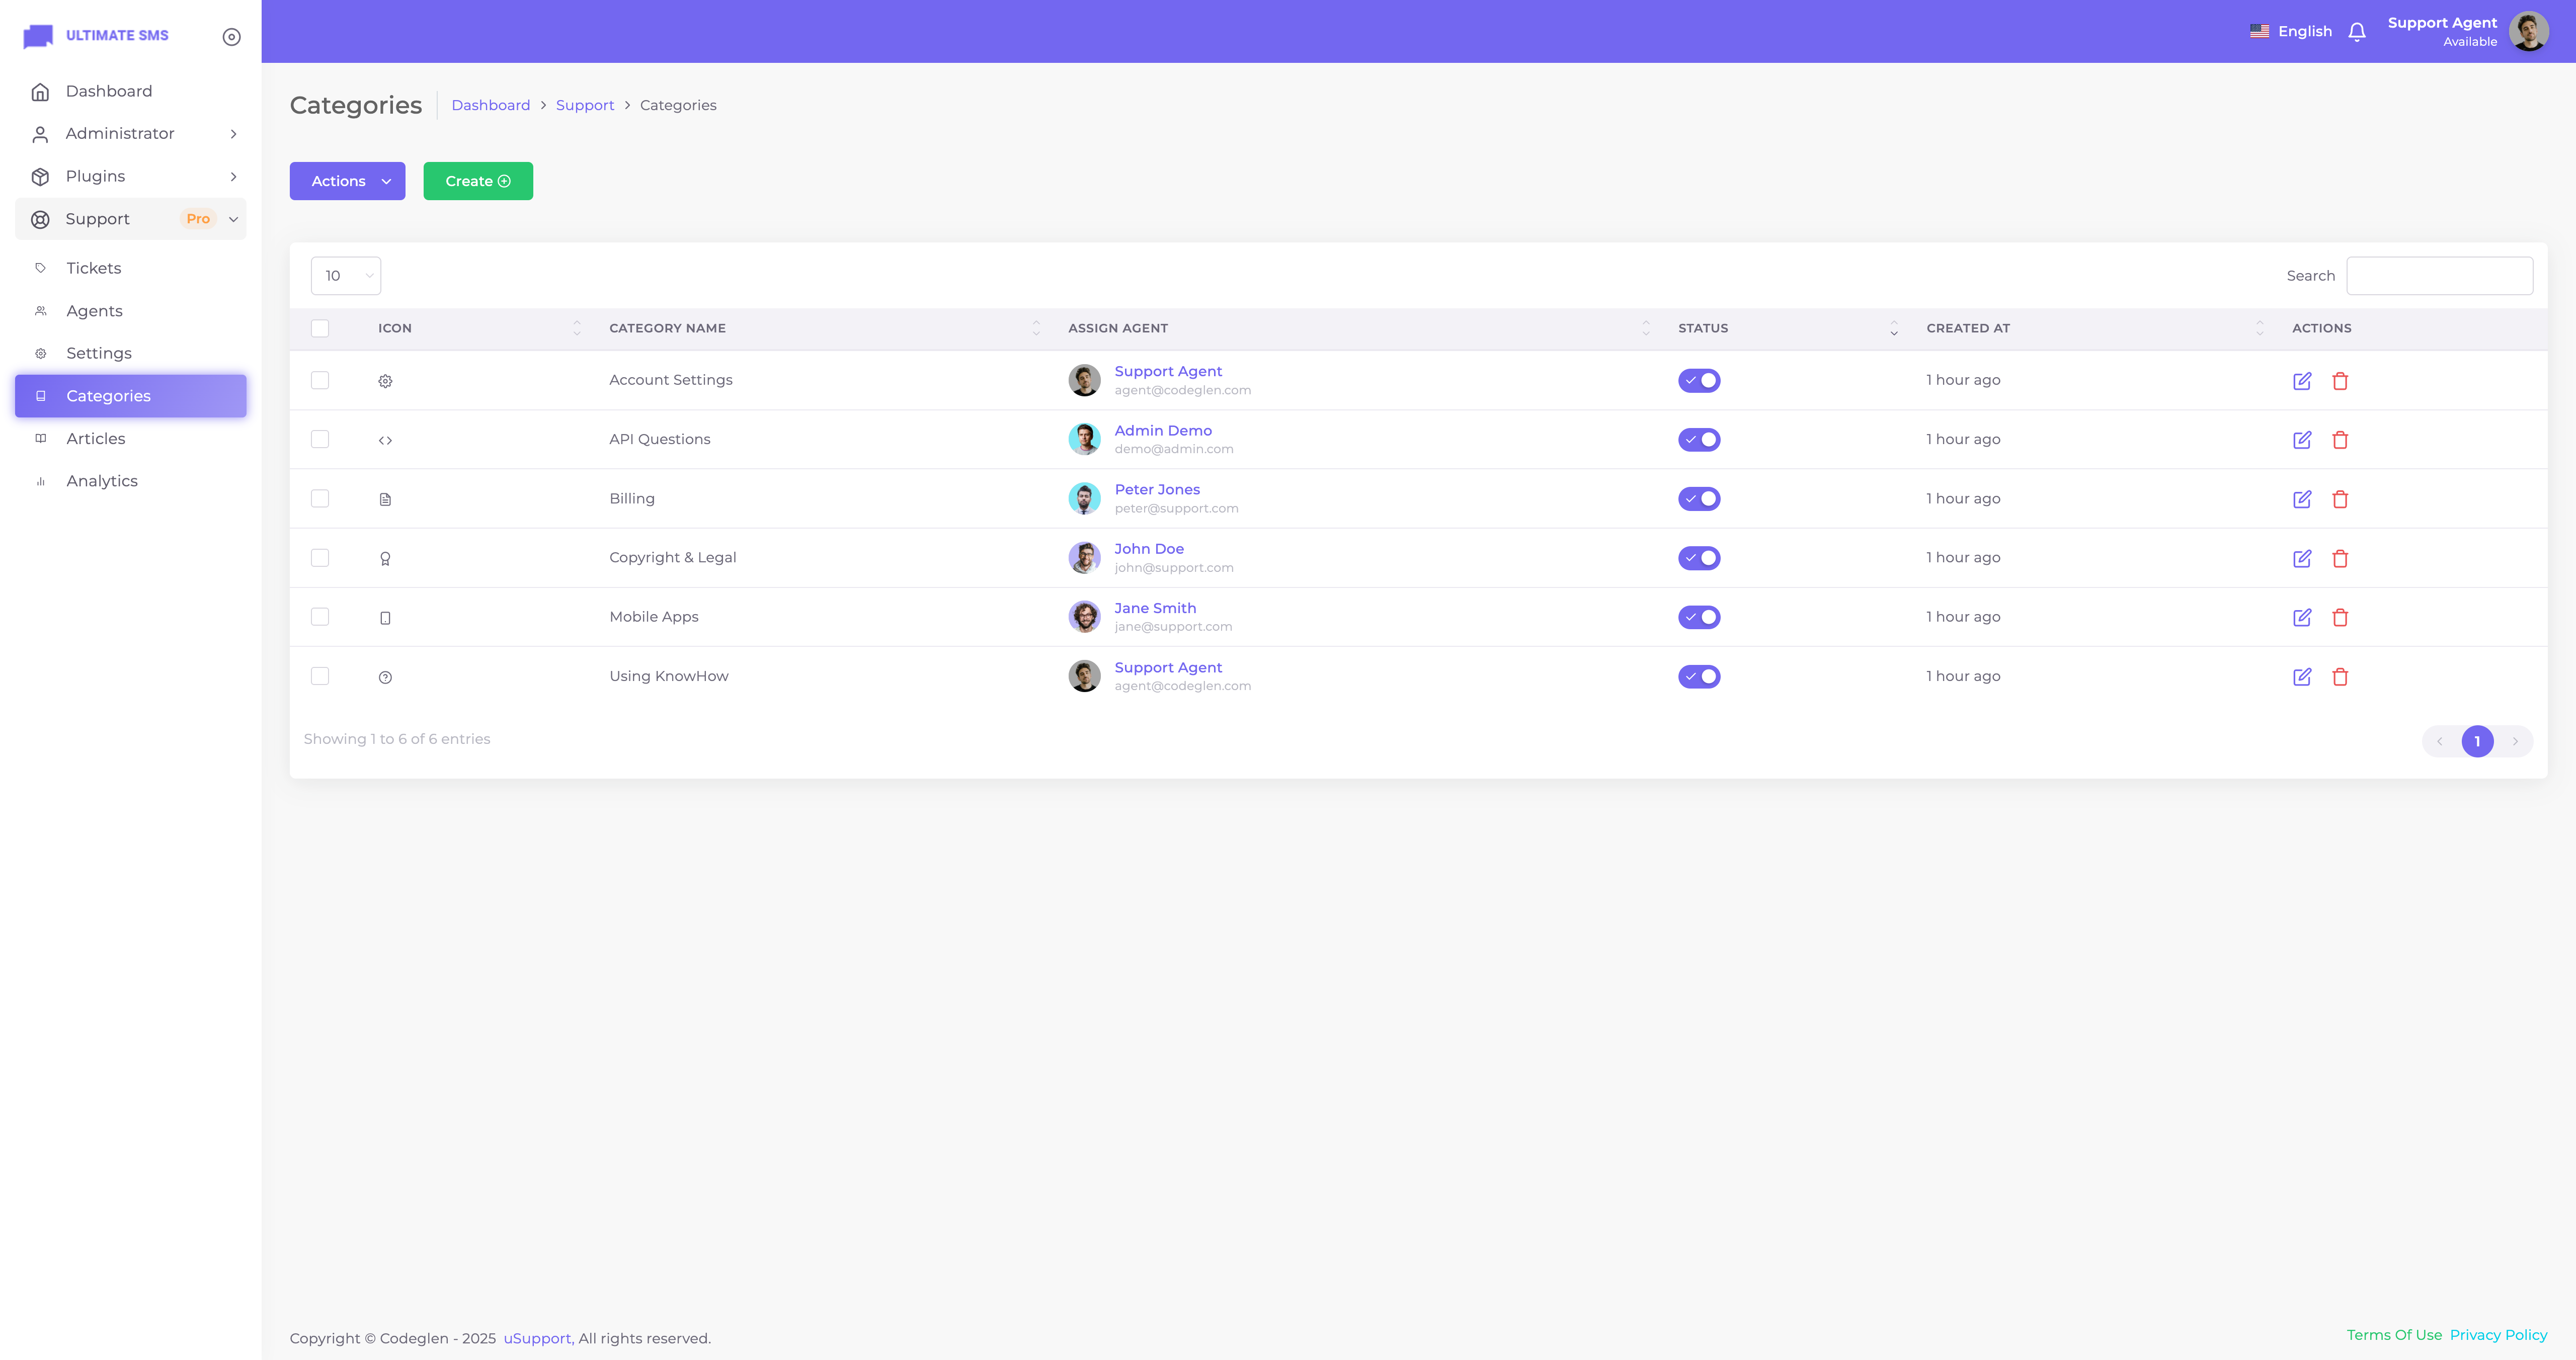The width and height of the screenshot is (2576, 1360).
Task: Open Tickets in the sidebar
Action: (x=94, y=268)
